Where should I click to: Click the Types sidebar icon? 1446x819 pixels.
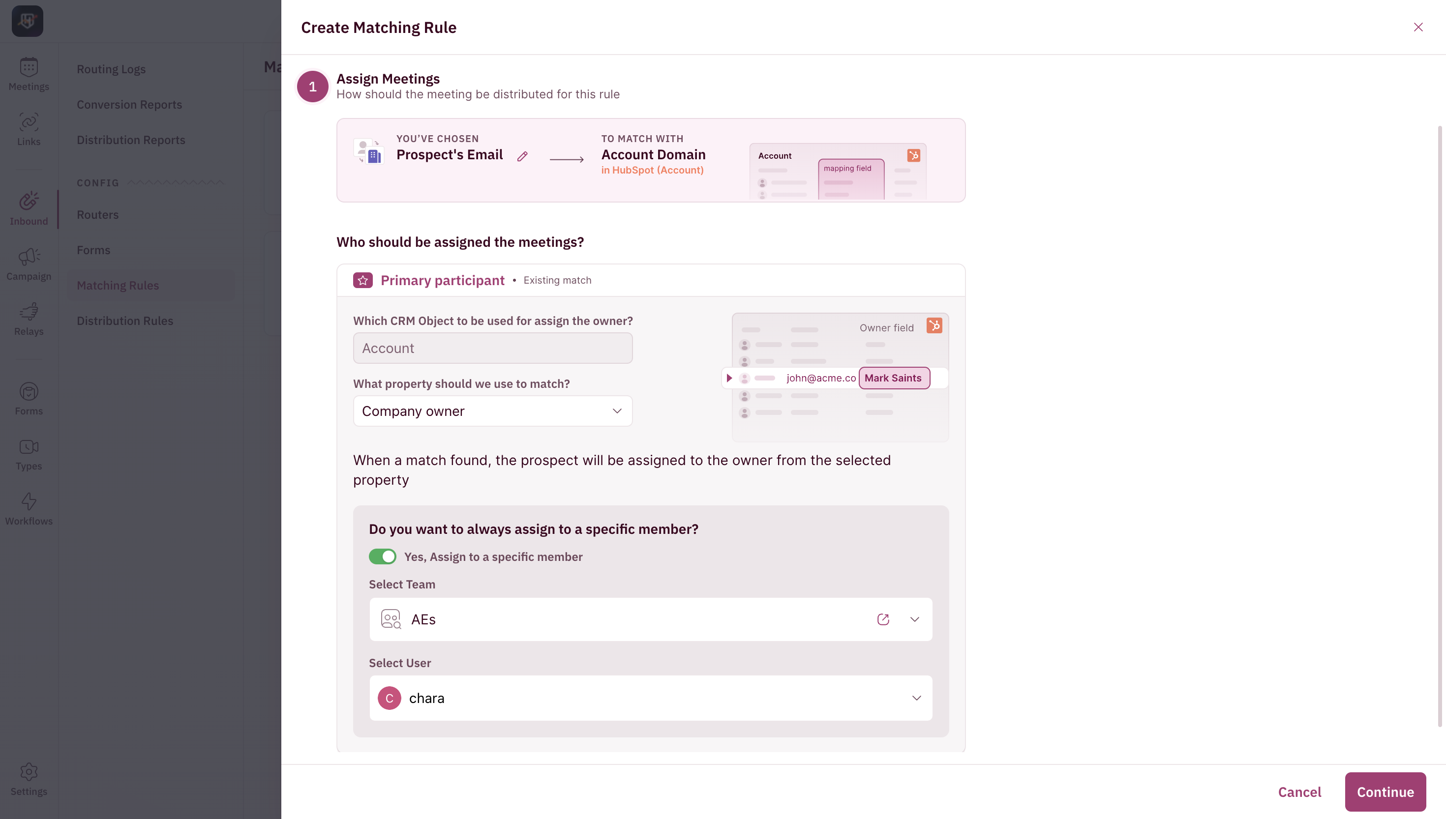[x=29, y=454]
